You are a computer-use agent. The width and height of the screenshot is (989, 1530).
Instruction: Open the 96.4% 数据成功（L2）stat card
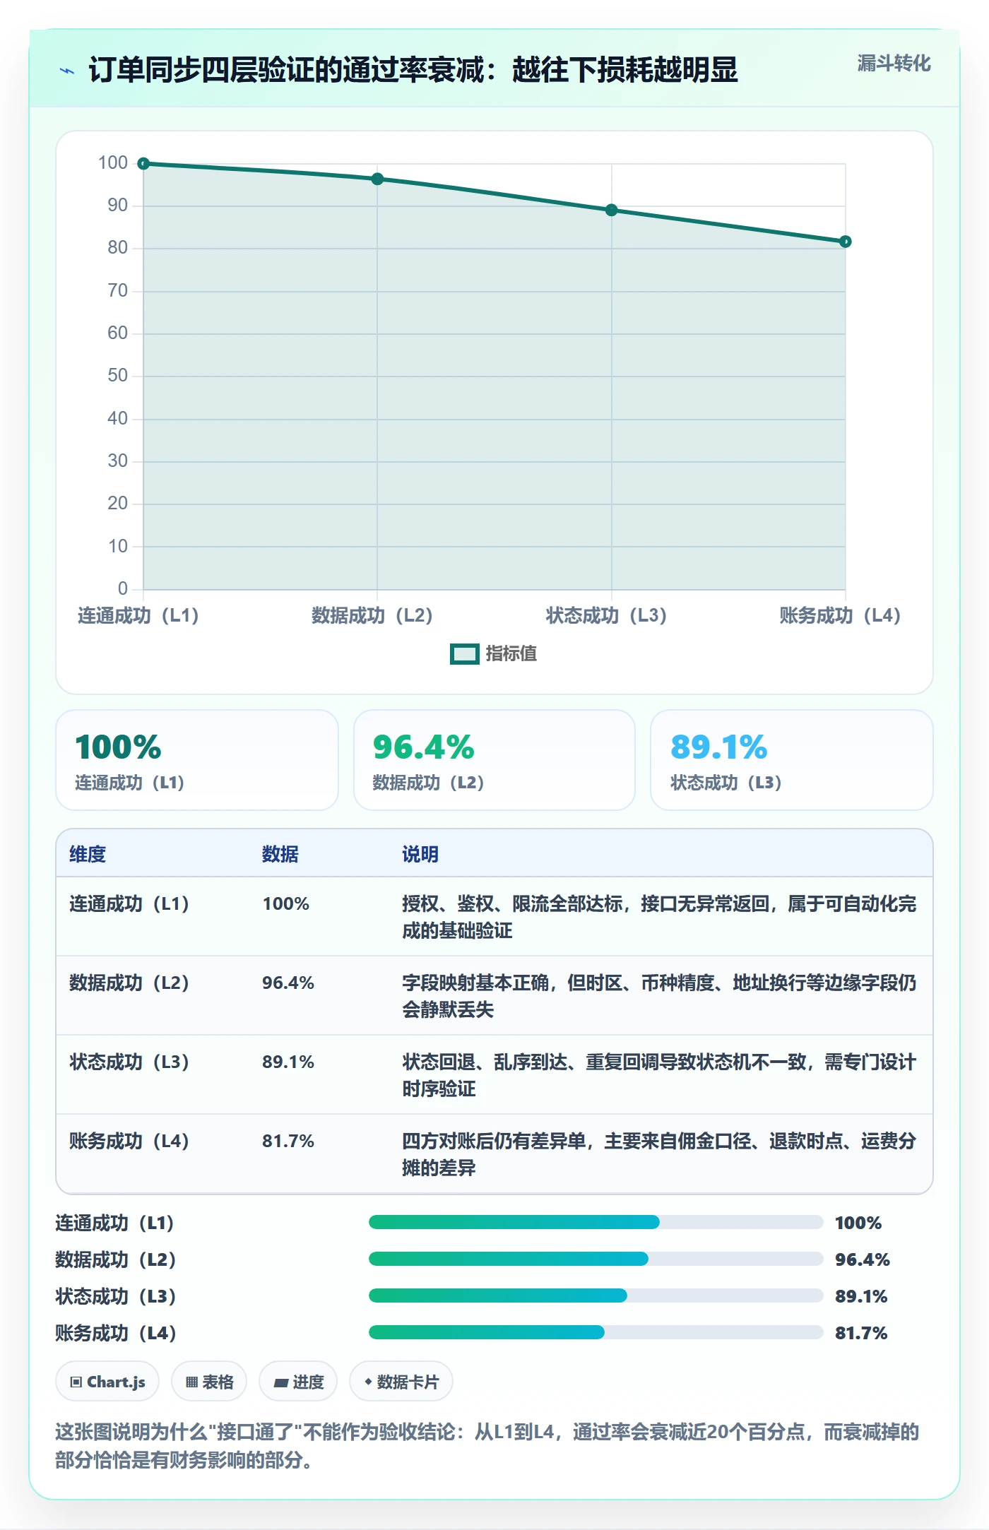click(x=494, y=760)
